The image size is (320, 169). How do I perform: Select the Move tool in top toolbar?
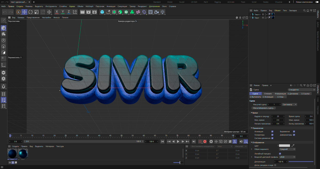tap(24, 12)
